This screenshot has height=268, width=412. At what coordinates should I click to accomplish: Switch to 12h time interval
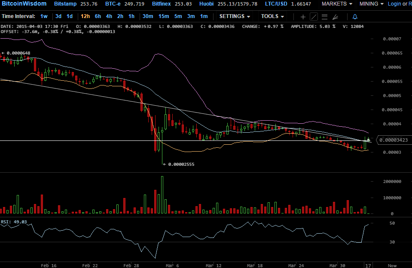point(85,16)
